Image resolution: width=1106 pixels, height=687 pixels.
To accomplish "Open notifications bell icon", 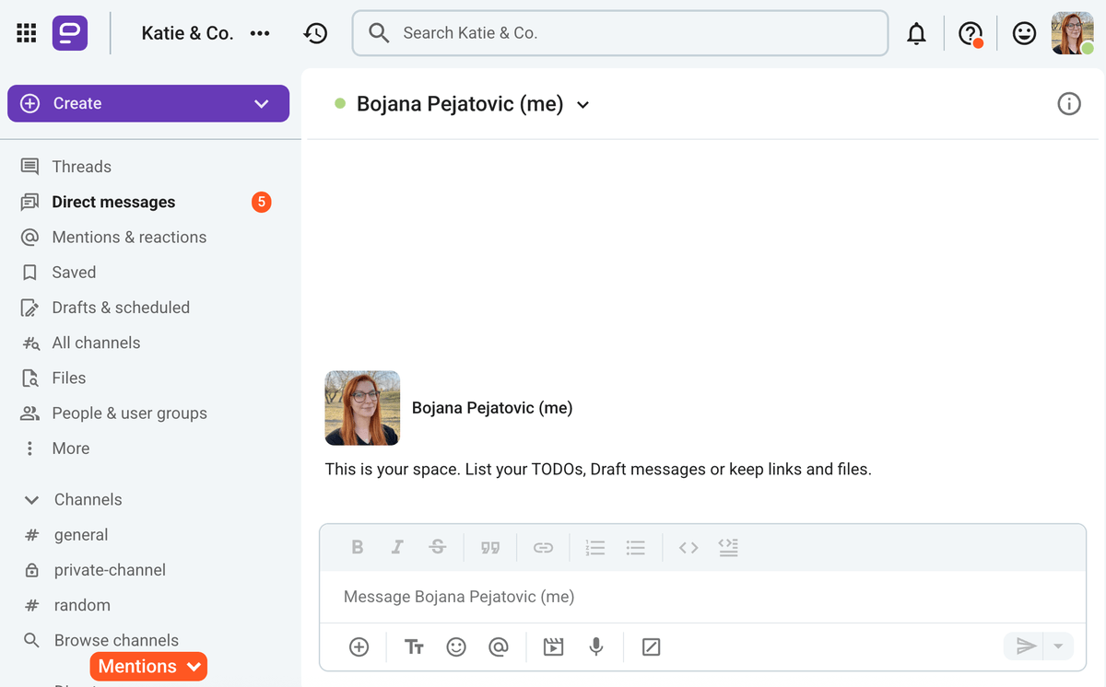I will point(916,34).
